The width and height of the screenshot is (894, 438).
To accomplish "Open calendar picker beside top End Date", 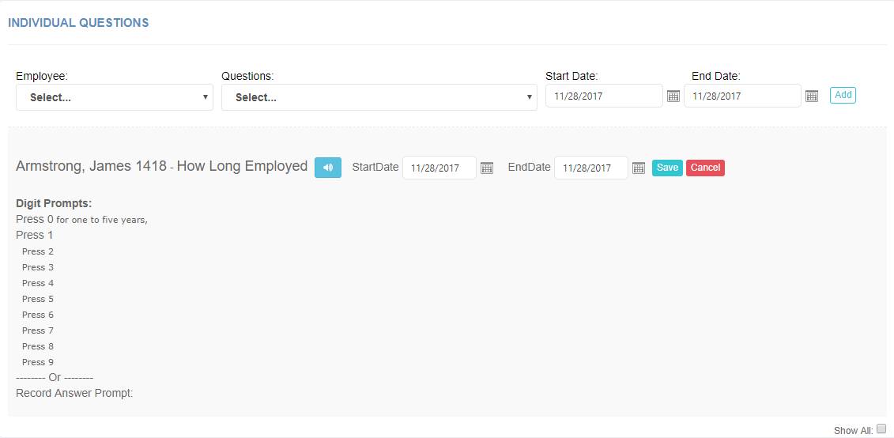I will click(x=812, y=96).
